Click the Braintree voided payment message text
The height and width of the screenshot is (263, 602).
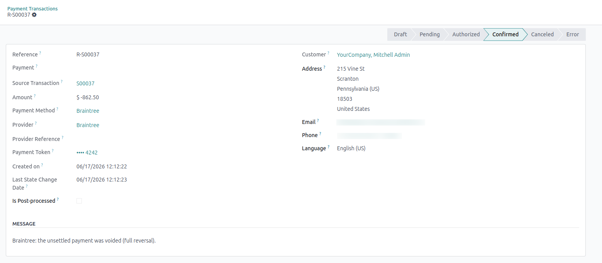[x=84, y=241]
